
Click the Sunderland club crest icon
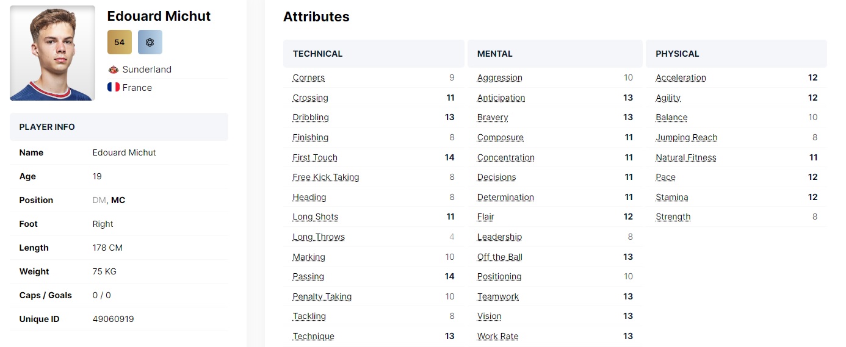click(113, 70)
